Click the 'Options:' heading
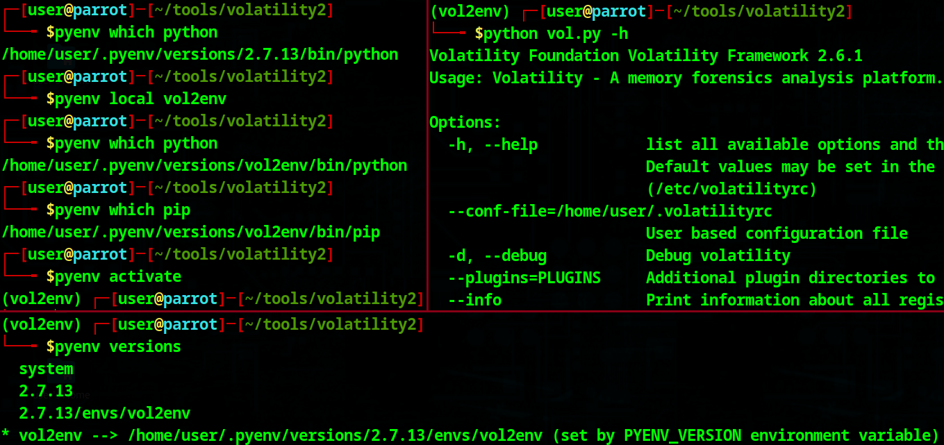Viewport: 944px width, 445px height. [x=465, y=122]
